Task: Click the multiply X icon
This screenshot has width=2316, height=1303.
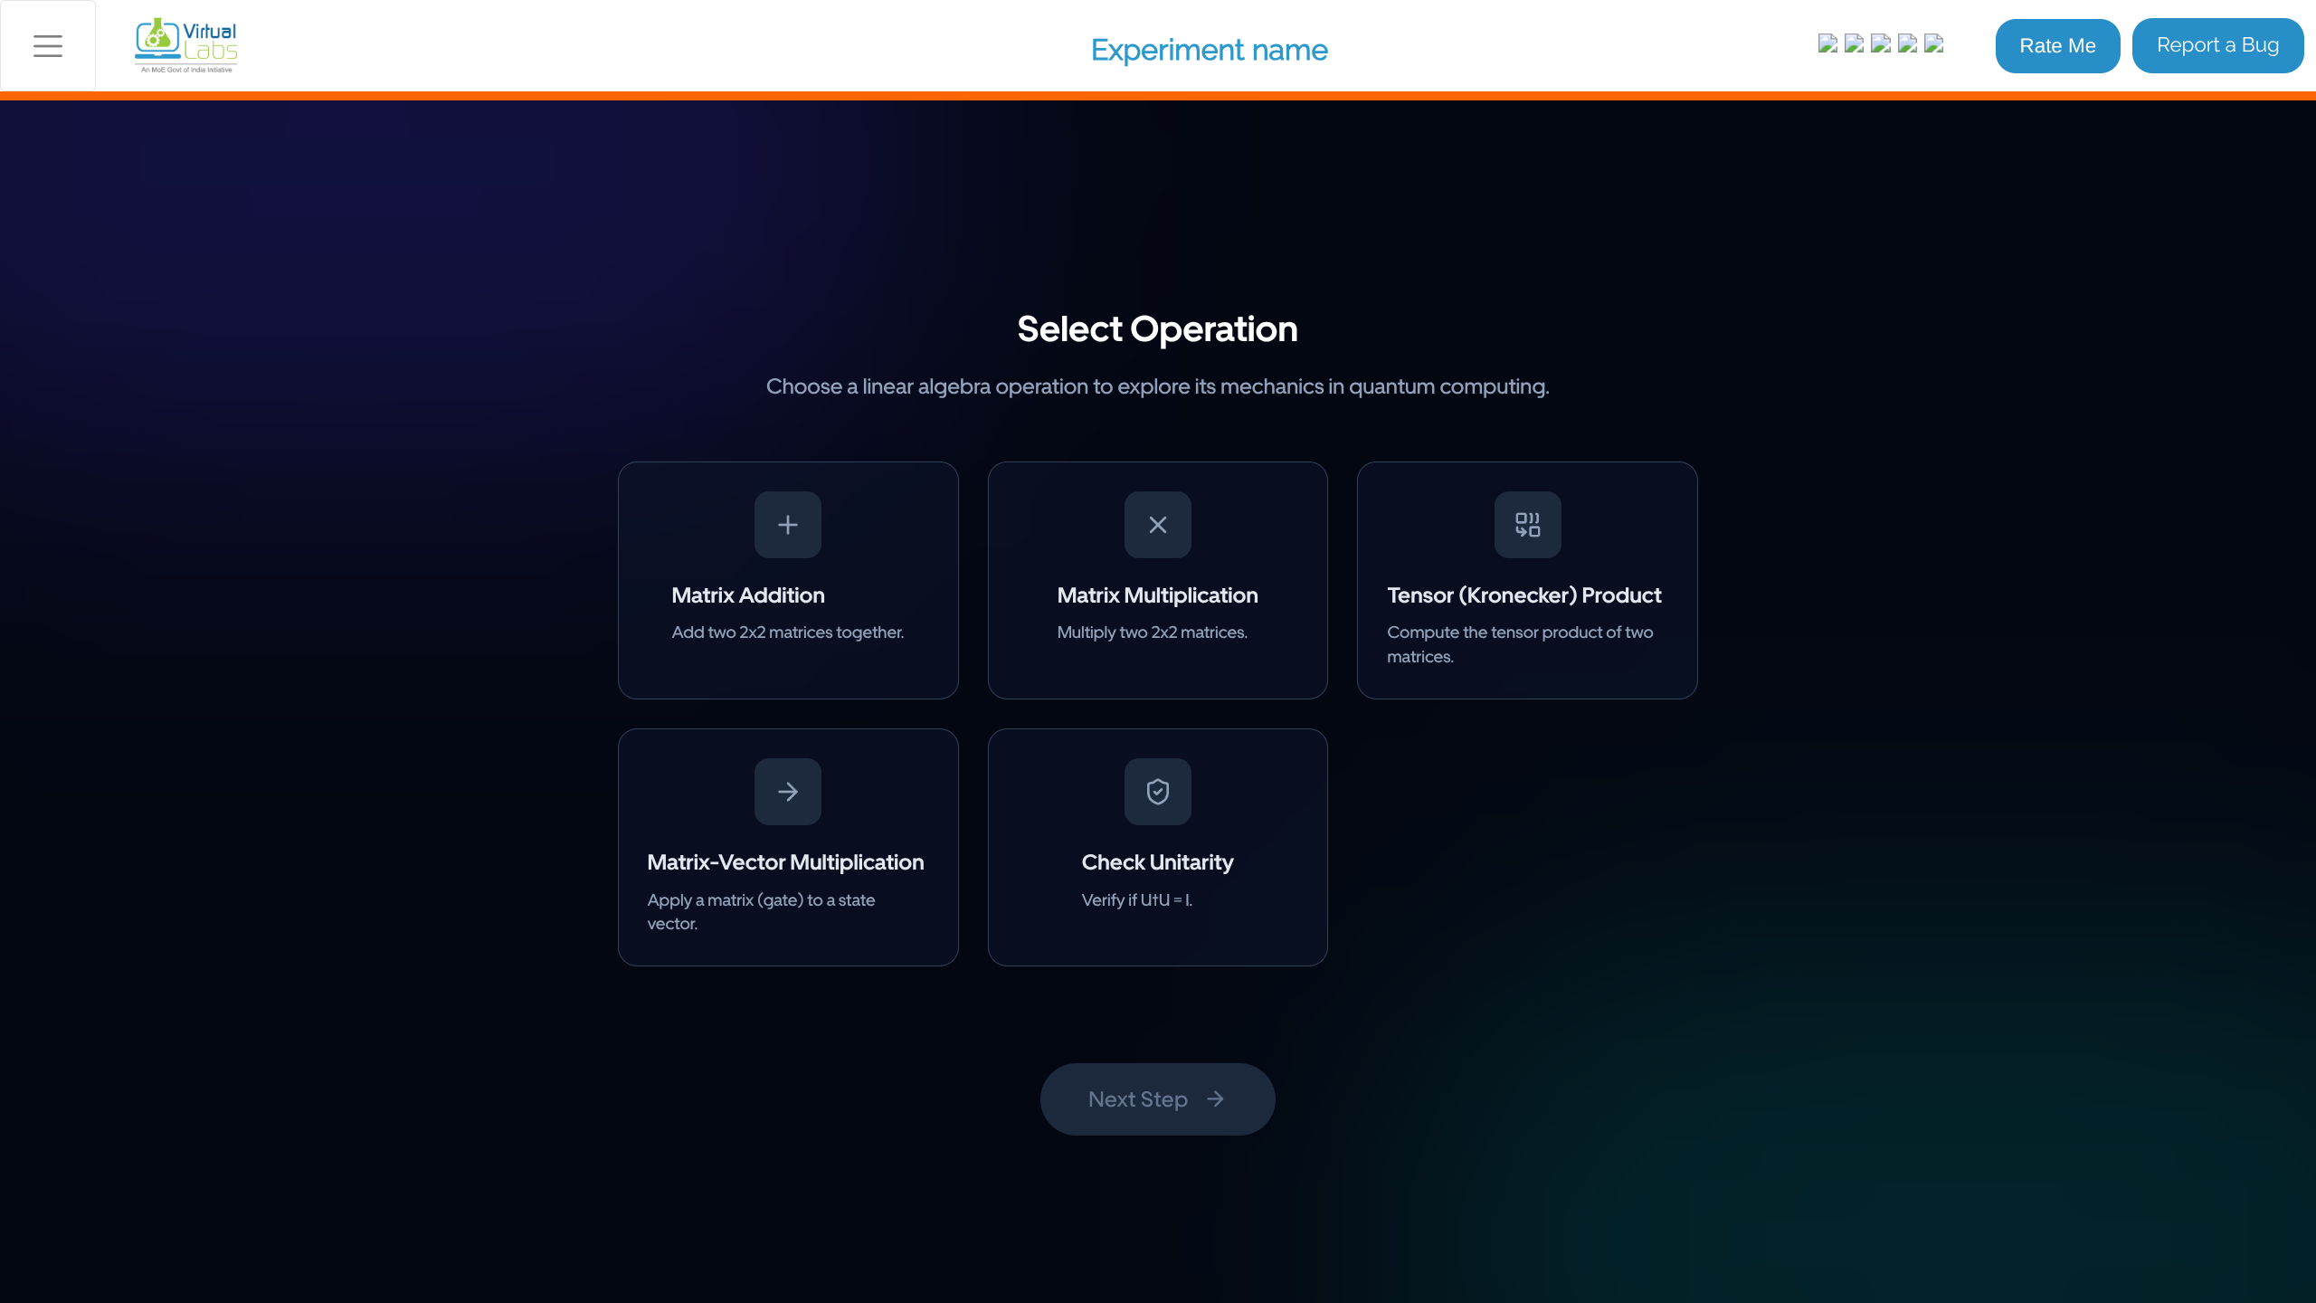Action: (1157, 525)
